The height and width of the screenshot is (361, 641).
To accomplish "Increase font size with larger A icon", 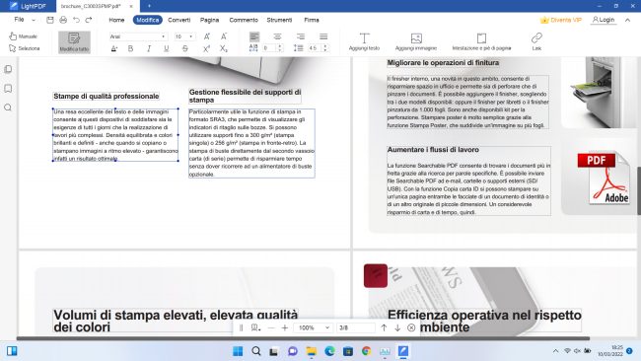I will pos(207,36).
